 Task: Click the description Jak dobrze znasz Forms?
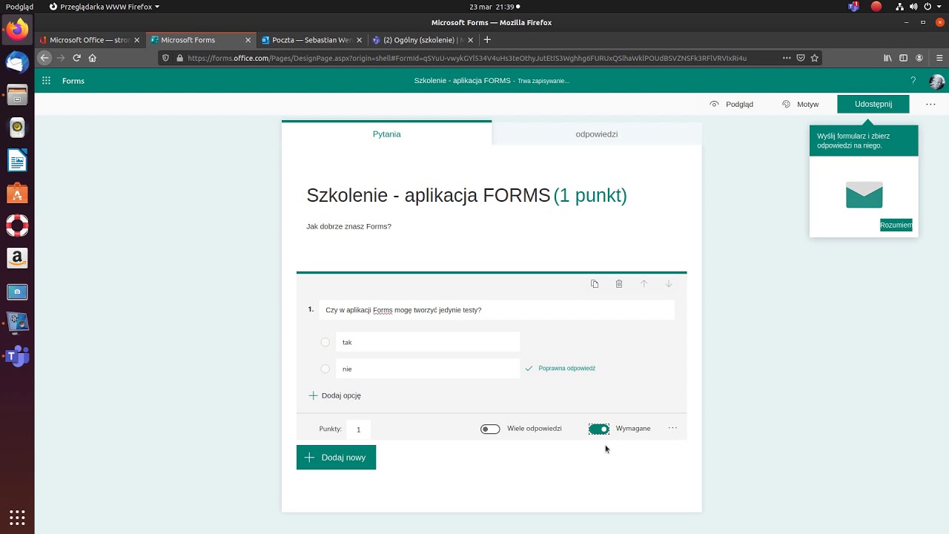coord(348,226)
